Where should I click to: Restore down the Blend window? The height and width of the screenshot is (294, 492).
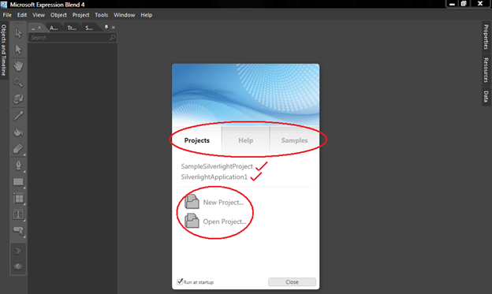tap(464, 4)
